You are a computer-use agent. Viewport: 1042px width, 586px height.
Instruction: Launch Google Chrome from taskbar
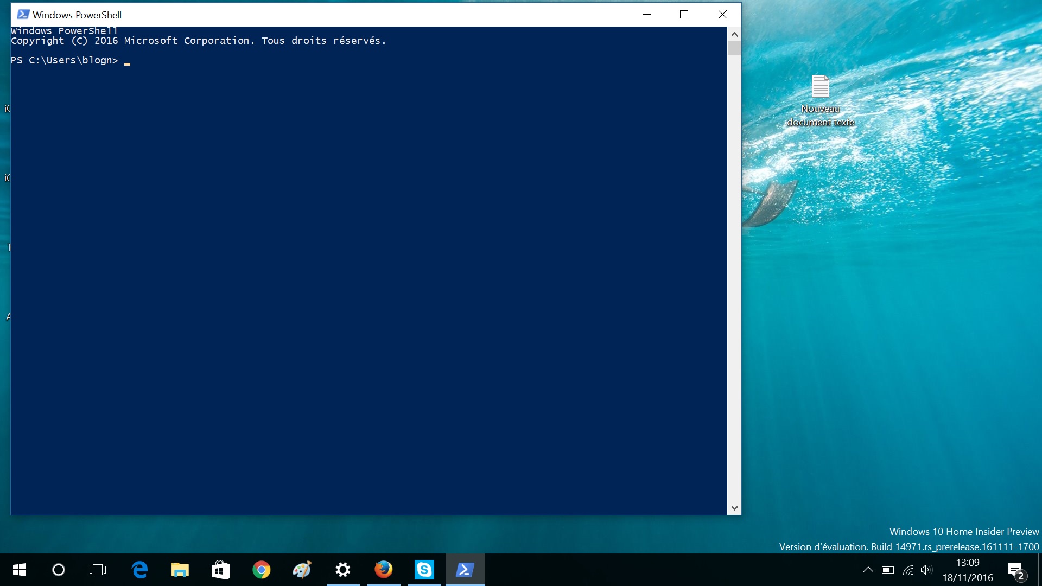coord(261,570)
